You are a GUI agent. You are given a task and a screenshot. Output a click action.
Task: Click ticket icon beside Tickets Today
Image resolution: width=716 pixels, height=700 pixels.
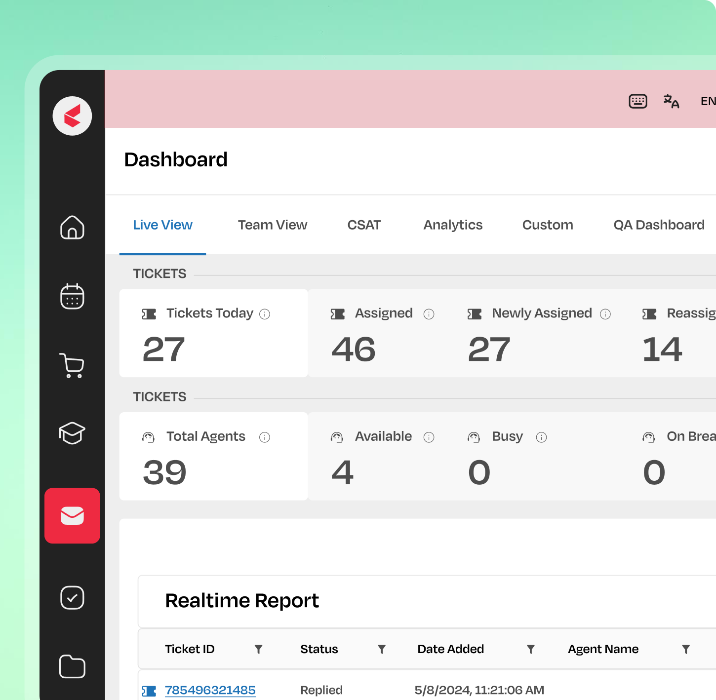pyautogui.click(x=149, y=314)
